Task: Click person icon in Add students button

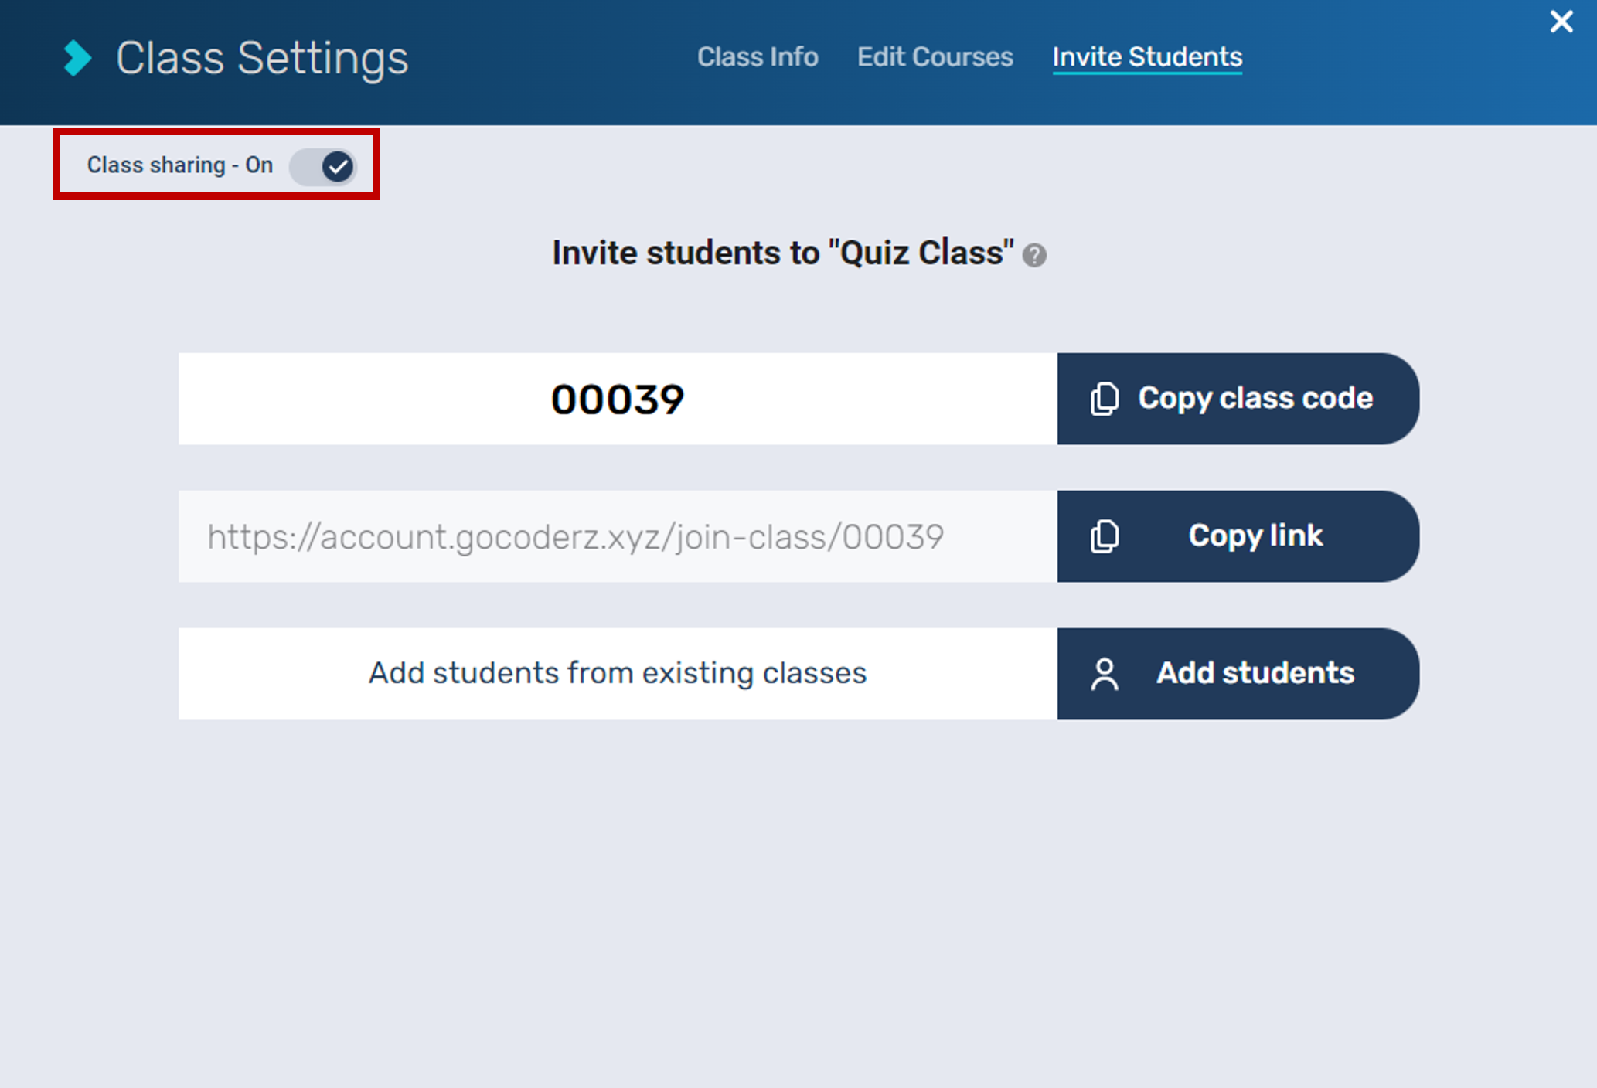Action: [x=1104, y=674]
